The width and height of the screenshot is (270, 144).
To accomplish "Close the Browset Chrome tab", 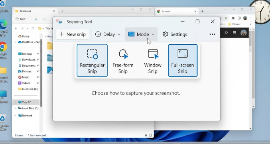I will click(195, 11).
